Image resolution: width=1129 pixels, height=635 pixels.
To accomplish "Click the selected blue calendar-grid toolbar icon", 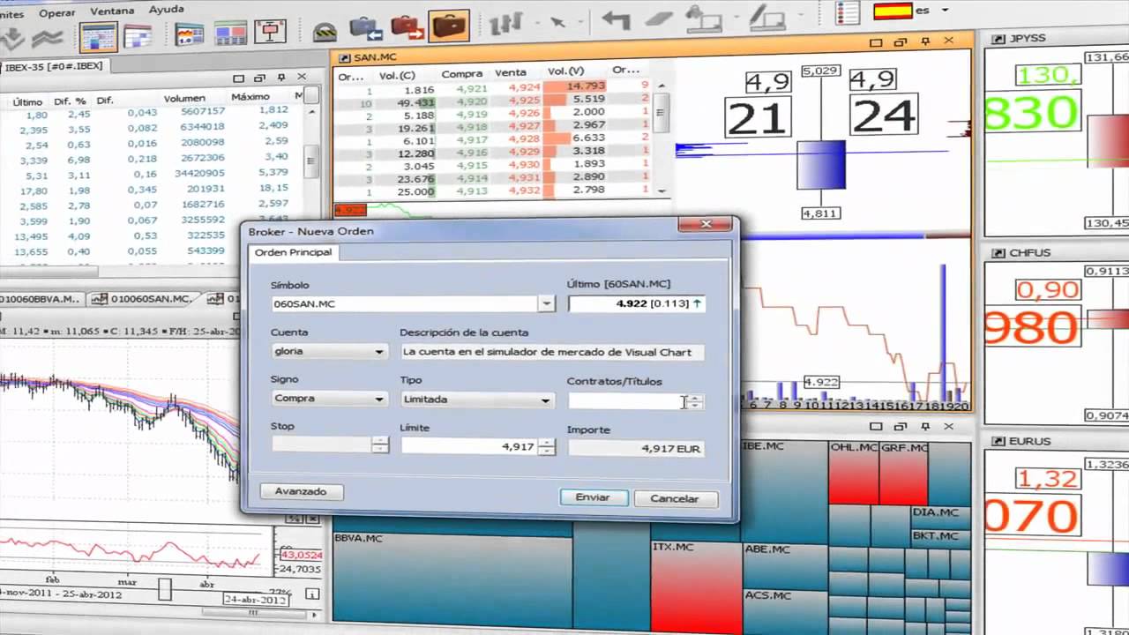I will [99, 36].
